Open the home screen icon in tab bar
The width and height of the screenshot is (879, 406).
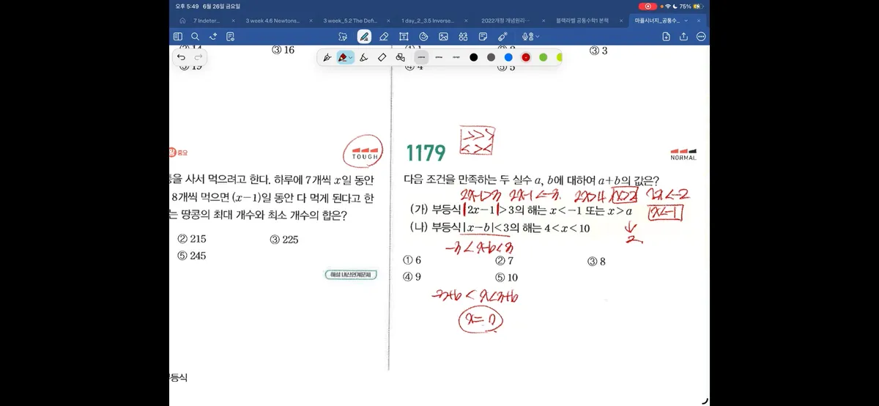click(x=182, y=21)
